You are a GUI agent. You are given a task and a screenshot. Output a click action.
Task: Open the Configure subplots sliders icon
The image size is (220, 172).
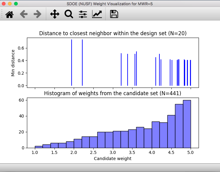83,14
